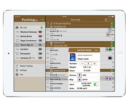Increase the Number with plus button
Image resolution: width=128 pixels, height=107 pixels.
(x=94, y=63)
